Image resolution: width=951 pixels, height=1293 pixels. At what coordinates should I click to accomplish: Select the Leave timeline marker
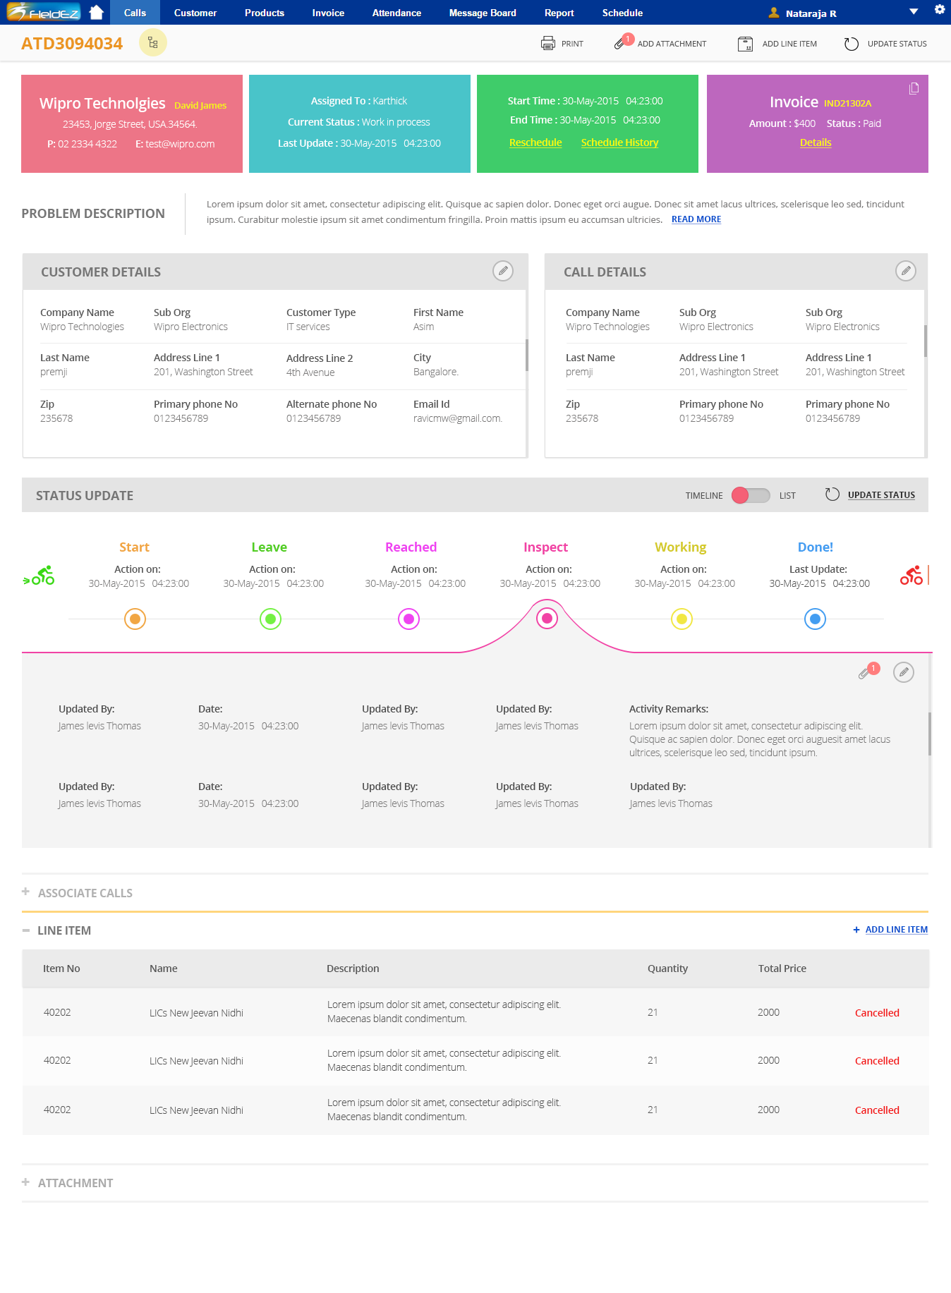click(x=270, y=619)
